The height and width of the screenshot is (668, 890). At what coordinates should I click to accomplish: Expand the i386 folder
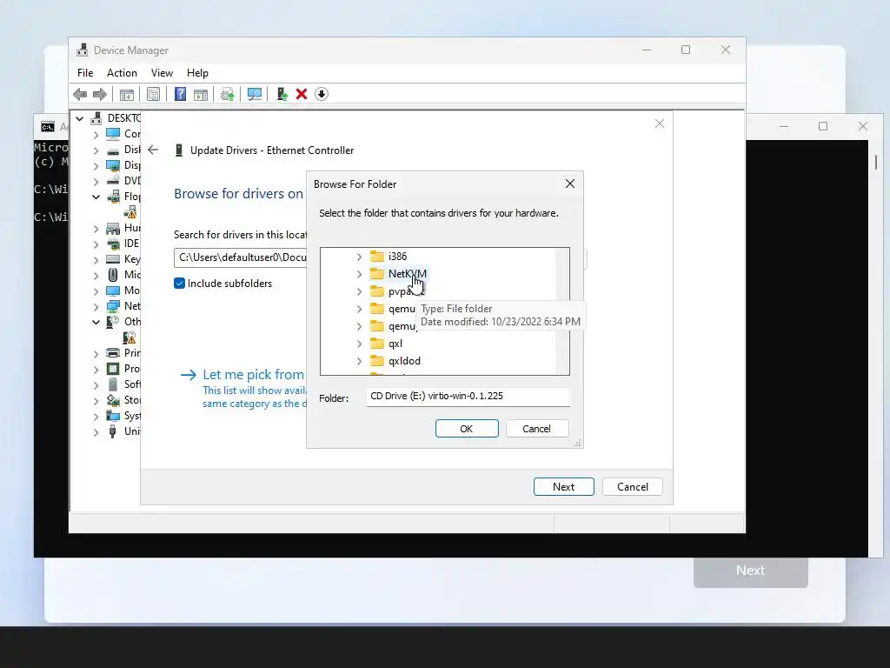[x=359, y=257]
